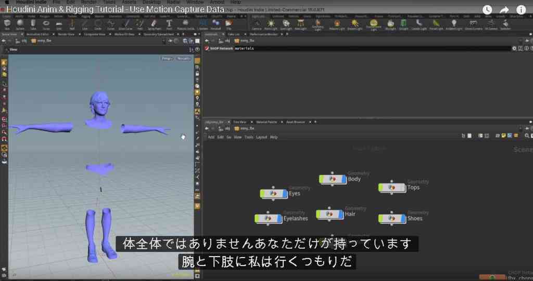This screenshot has width=533, height=281.
Task: Select the Platonic Solids shelf tool
Action: 185,24
